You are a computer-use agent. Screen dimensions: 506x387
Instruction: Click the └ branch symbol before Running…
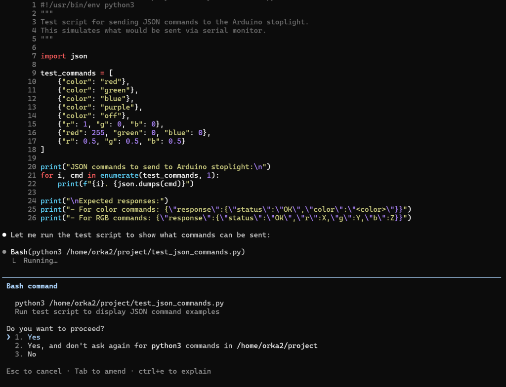pyautogui.click(x=13, y=260)
